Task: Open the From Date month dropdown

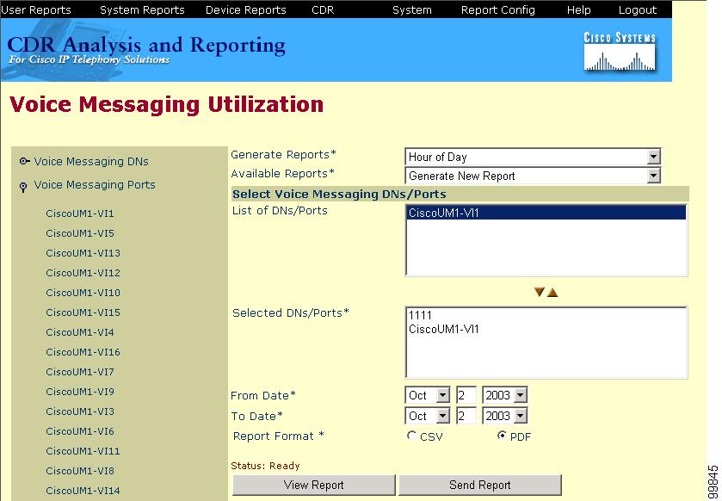Action: coord(442,395)
